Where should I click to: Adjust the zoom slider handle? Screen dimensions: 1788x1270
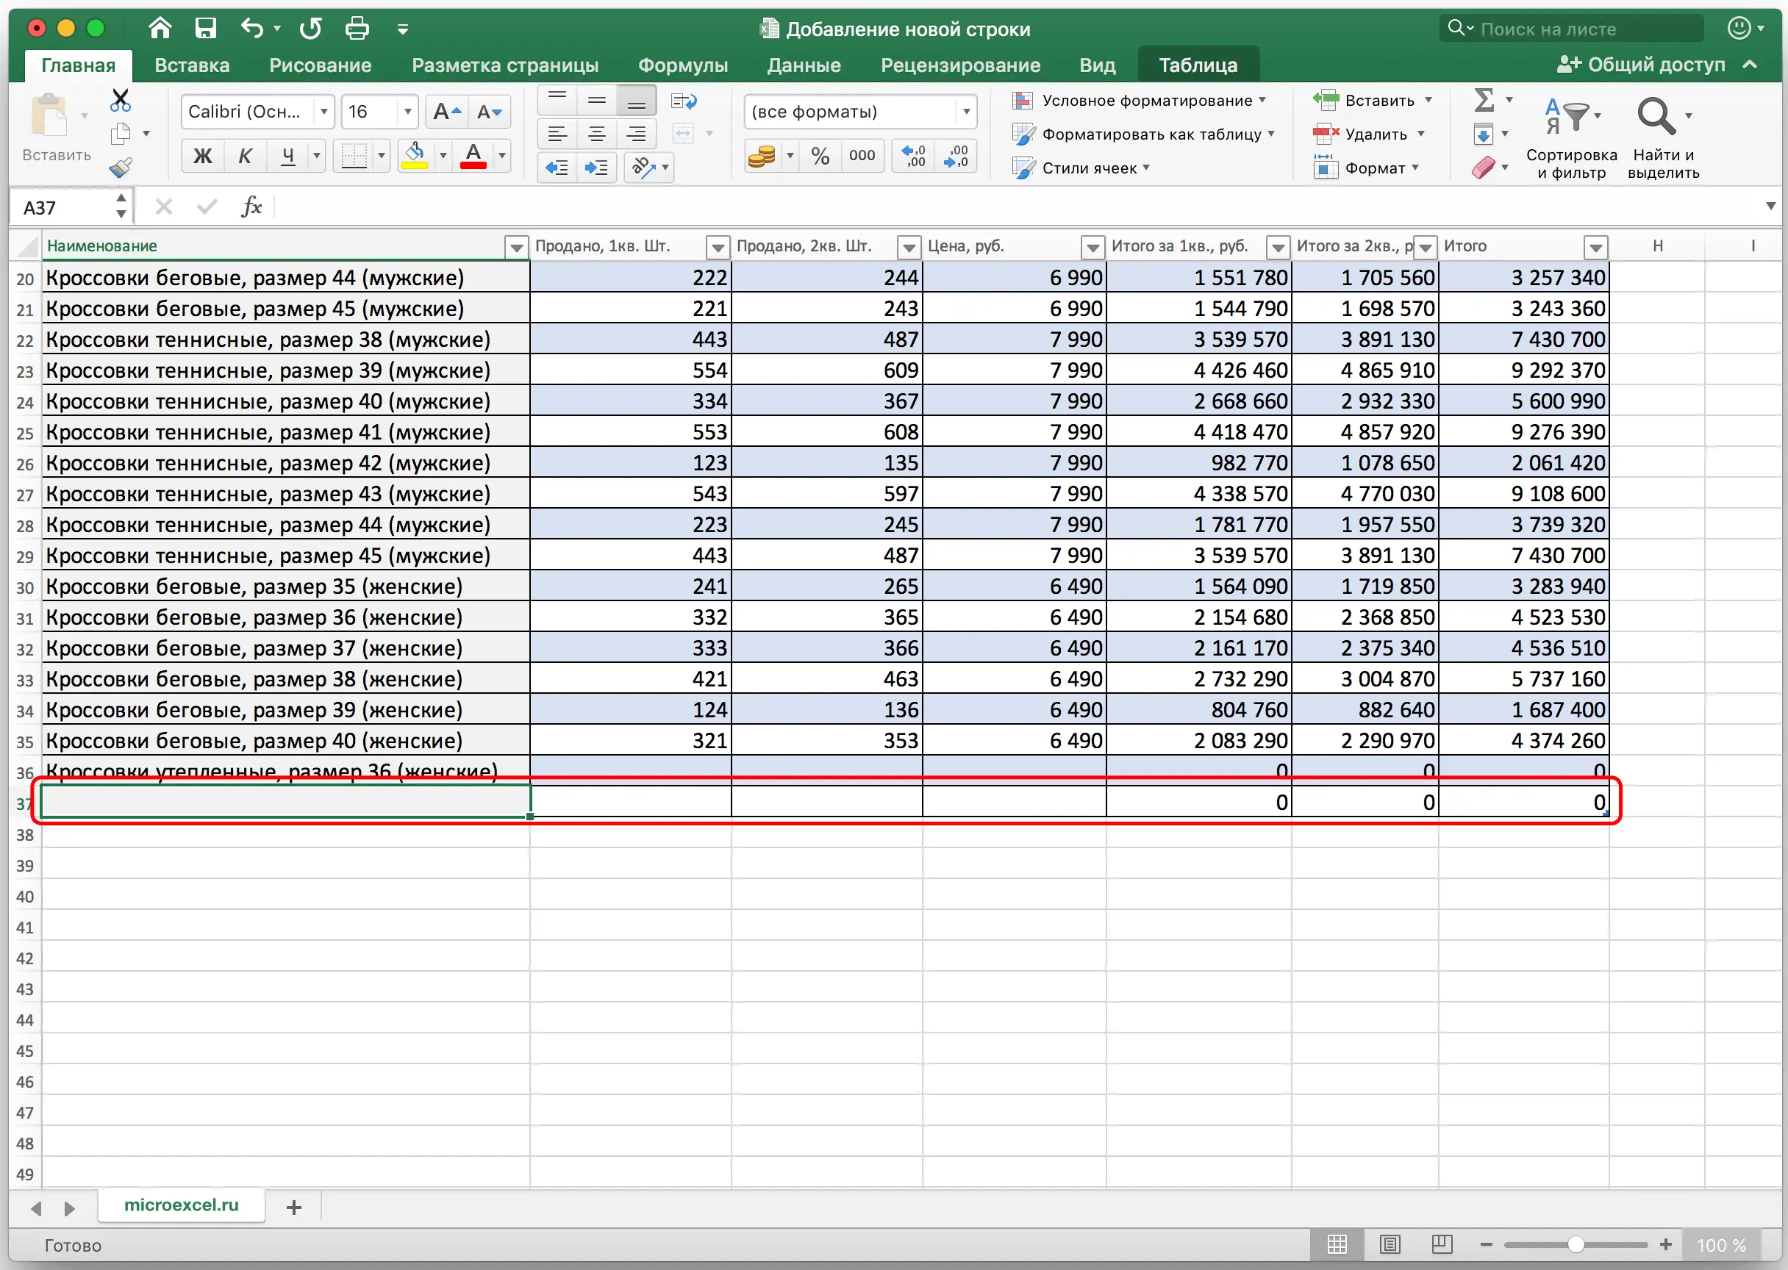pyautogui.click(x=1576, y=1244)
